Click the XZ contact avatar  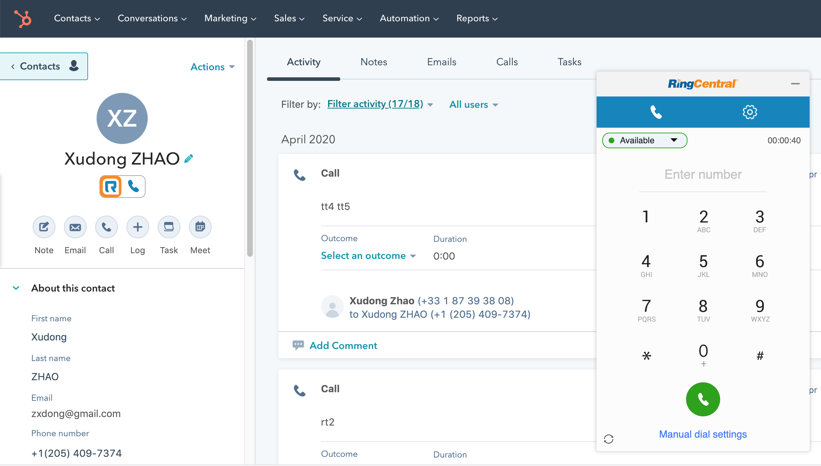point(122,118)
